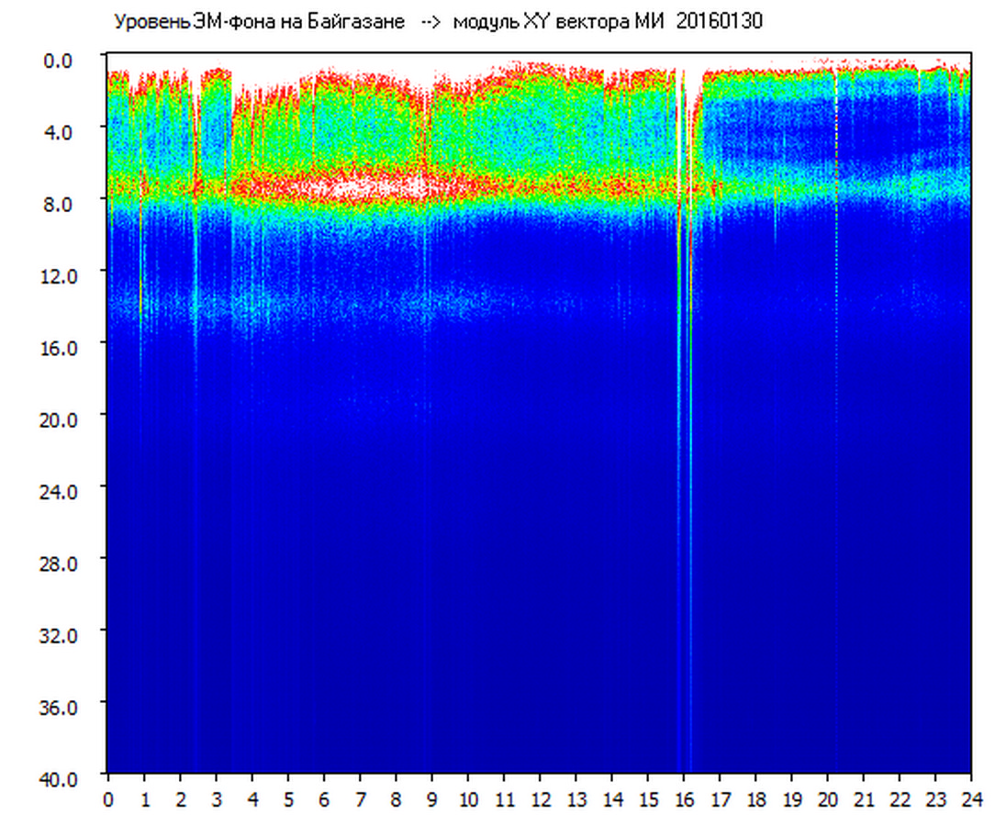Click the hour 24 tick label
This screenshot has height=826, width=1006.
pyautogui.click(x=970, y=799)
